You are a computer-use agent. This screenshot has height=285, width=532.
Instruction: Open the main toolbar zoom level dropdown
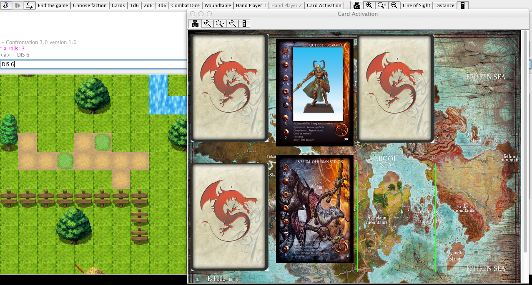[382, 5]
